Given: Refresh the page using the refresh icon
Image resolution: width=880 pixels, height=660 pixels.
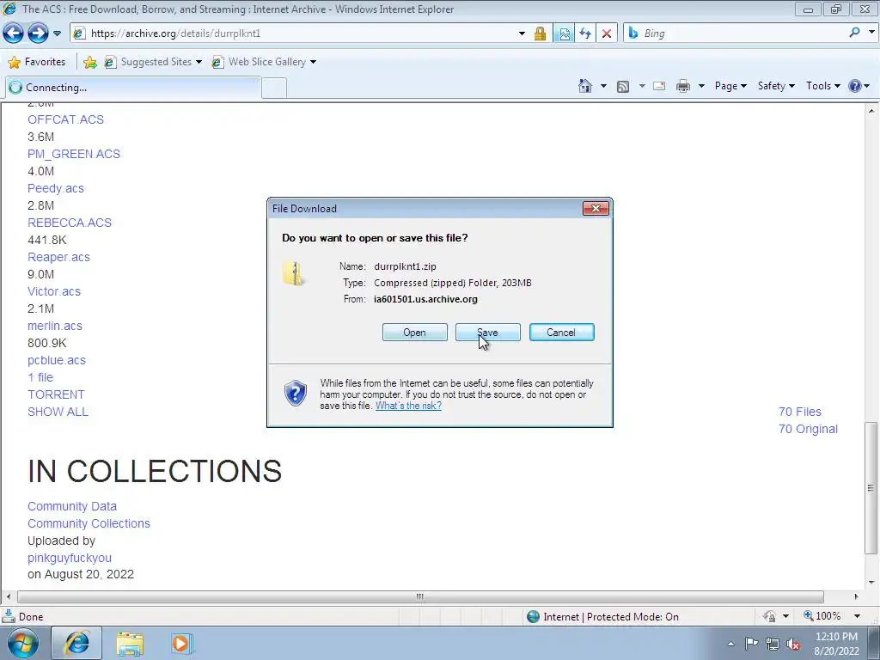Looking at the screenshot, I should click(585, 34).
